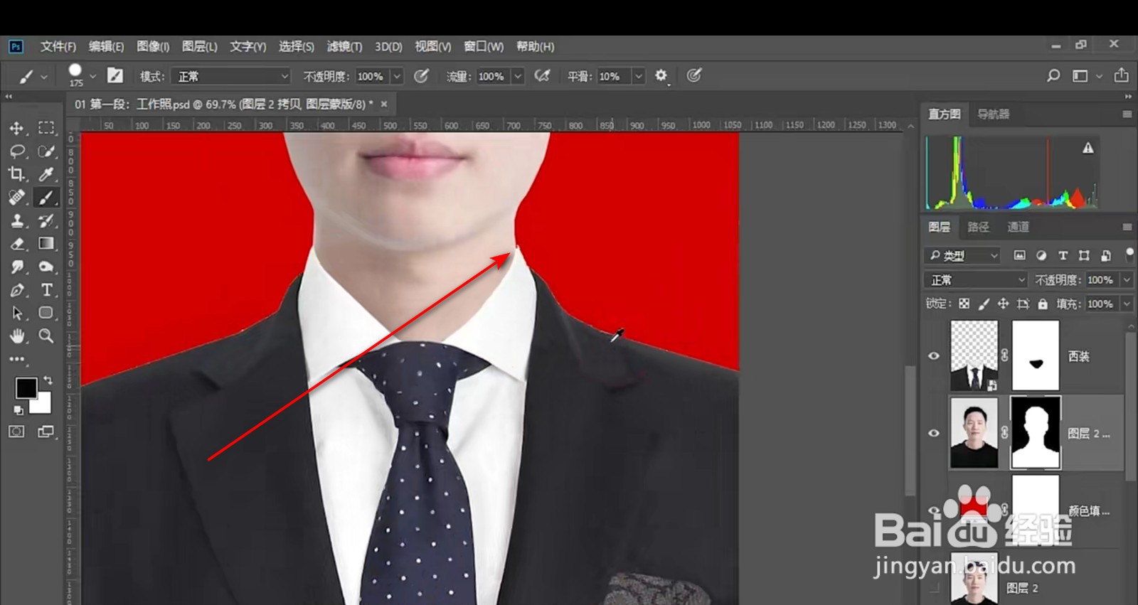Open the 图像(I) menu
1138x605 pixels.
(153, 46)
